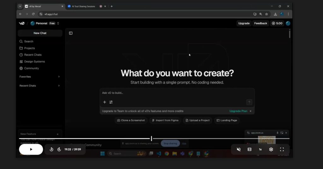Play the paused video
Viewport: 323px width, 169px height.
pos(31,149)
